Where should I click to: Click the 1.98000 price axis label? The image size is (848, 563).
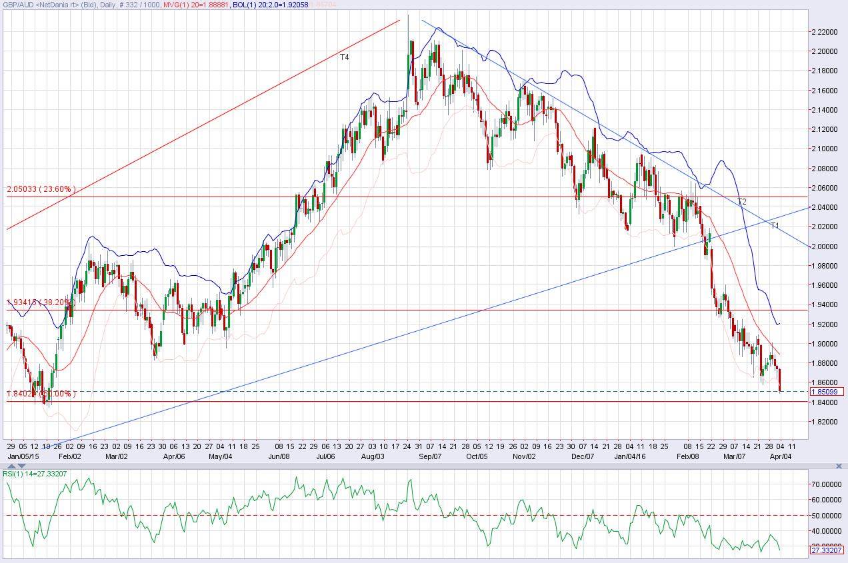coord(825,266)
